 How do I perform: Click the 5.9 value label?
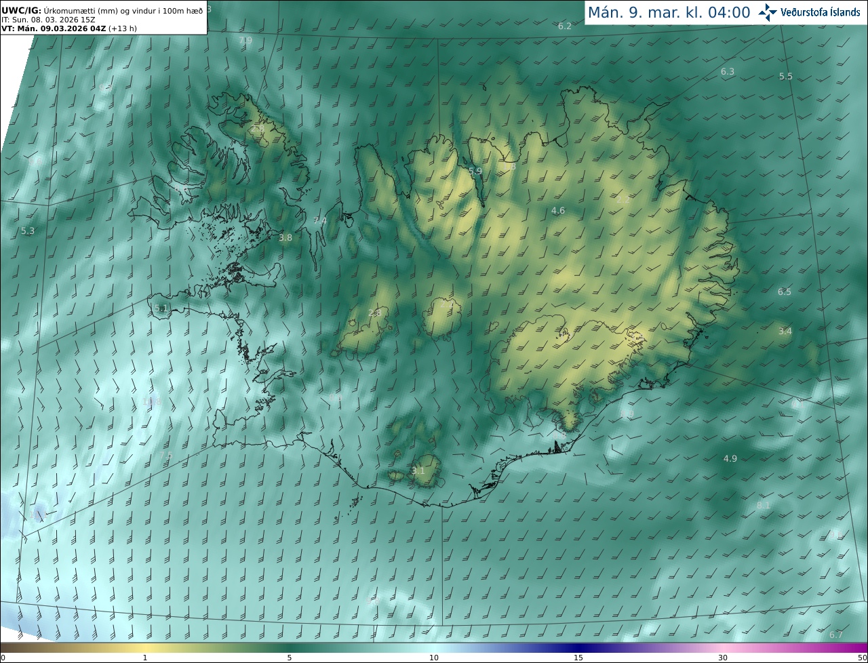point(475,172)
